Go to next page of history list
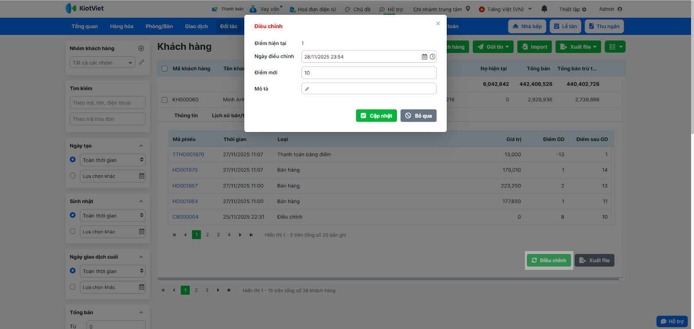 tap(240, 235)
